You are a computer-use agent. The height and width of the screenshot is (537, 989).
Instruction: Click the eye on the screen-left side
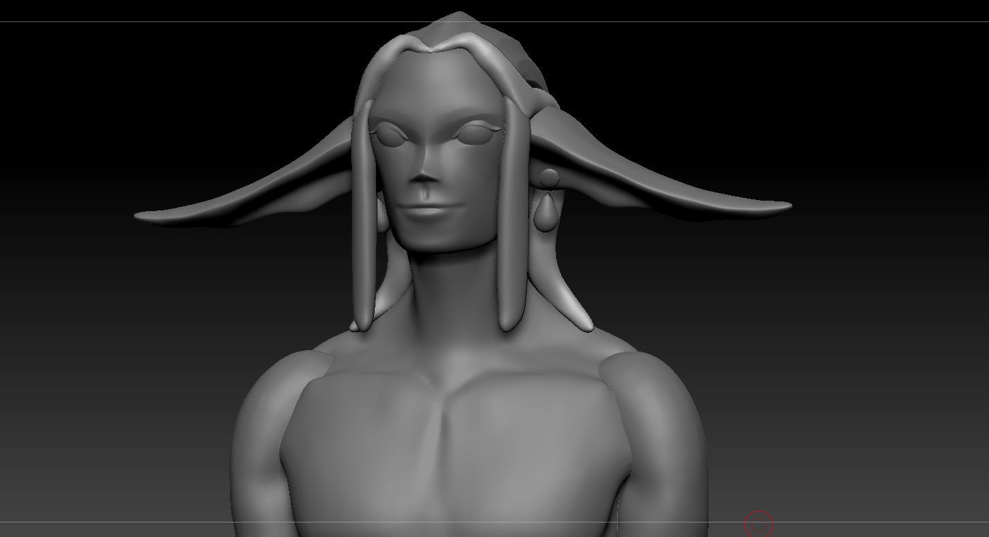391,136
